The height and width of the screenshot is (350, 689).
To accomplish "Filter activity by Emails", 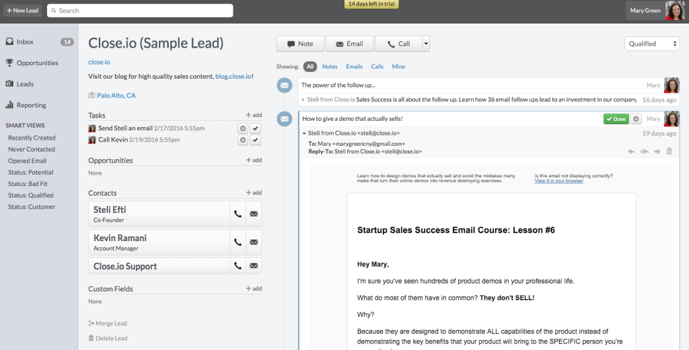I will point(354,67).
